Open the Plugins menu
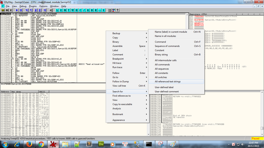 [33, 6]
